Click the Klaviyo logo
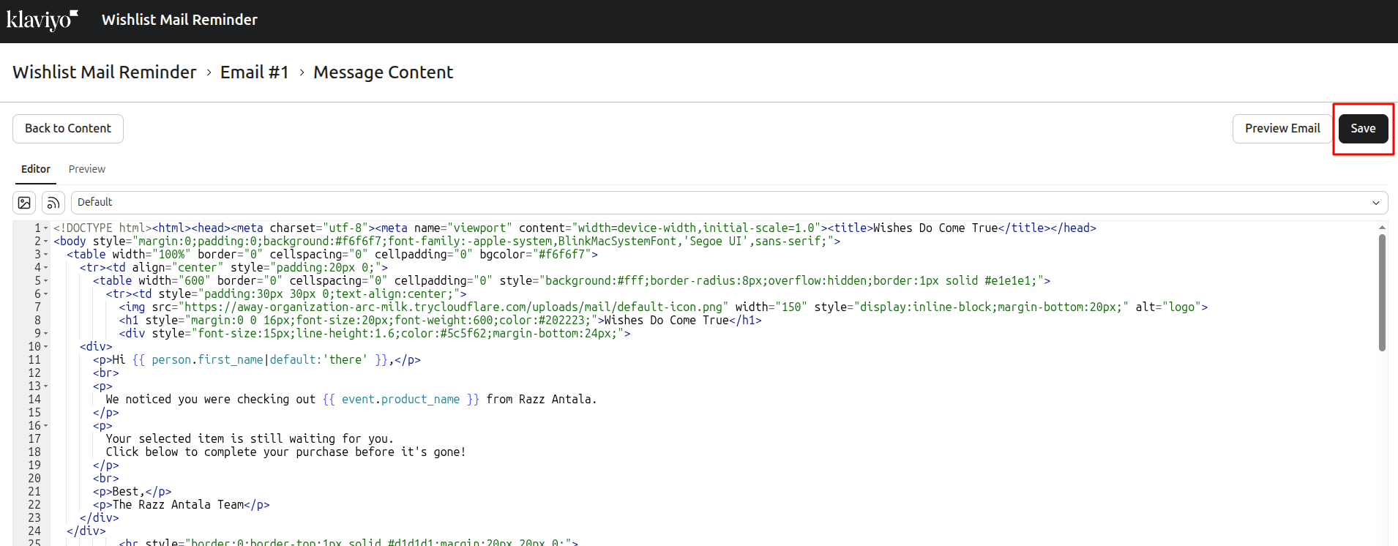This screenshot has width=1398, height=546. (x=42, y=20)
